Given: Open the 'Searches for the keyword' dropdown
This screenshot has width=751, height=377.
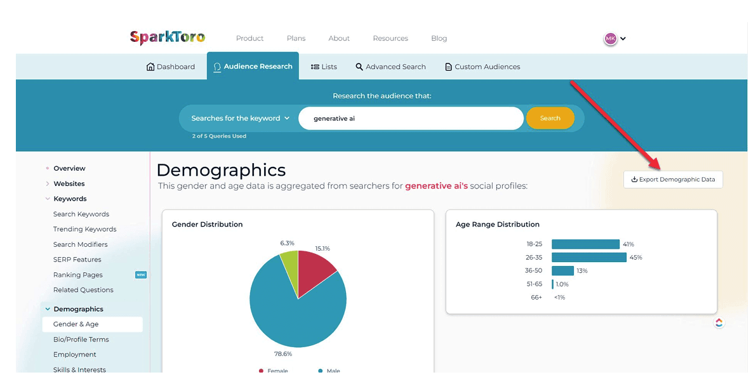Looking at the screenshot, I should pyautogui.click(x=240, y=118).
